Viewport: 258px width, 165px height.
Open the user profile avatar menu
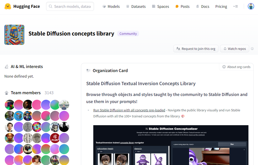tap(251, 7)
